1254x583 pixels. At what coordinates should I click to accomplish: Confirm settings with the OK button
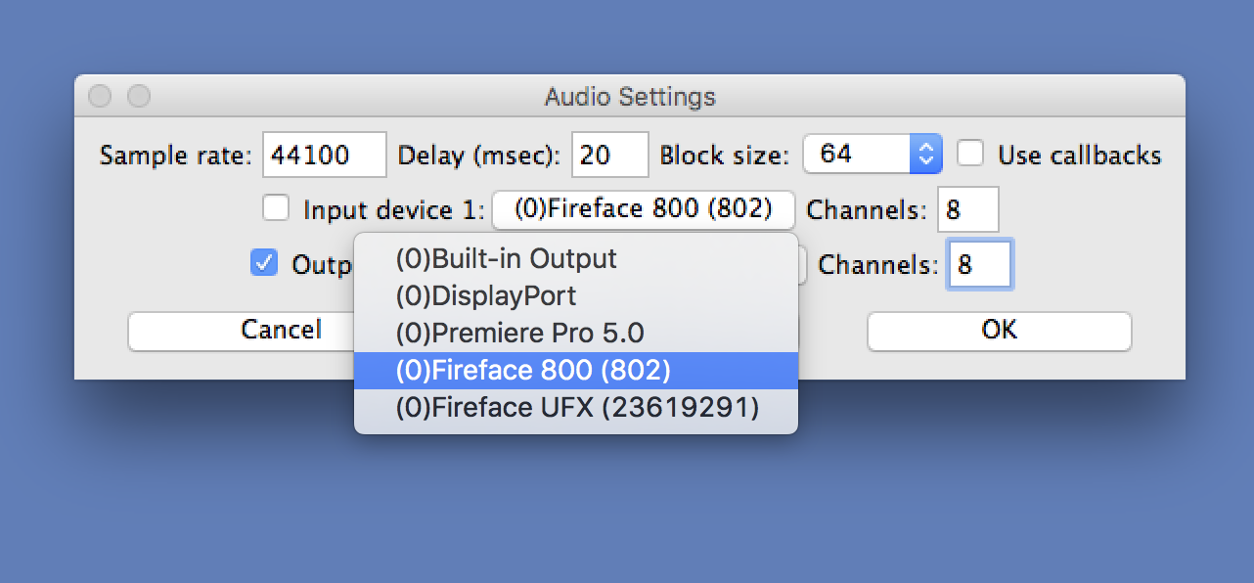tap(999, 331)
